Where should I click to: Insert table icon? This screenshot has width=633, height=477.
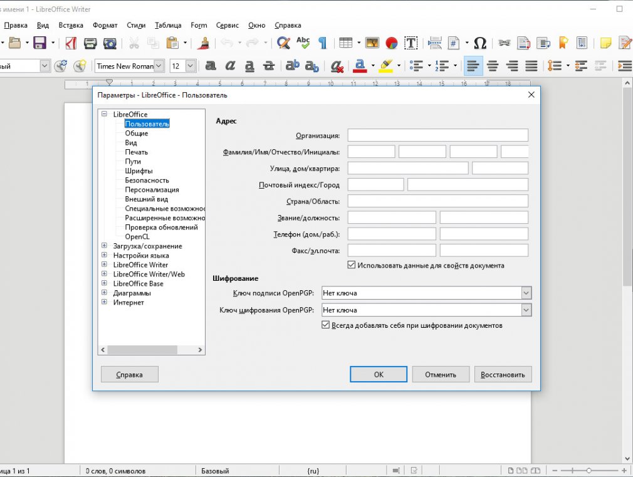pyautogui.click(x=345, y=43)
